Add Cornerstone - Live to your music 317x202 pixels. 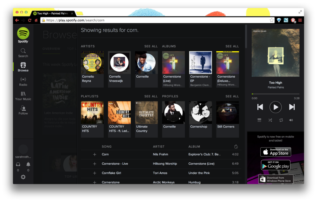click(94, 164)
